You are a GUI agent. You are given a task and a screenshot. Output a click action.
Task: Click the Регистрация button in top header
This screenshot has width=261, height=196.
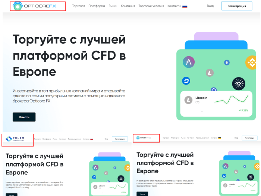pos(237,6)
